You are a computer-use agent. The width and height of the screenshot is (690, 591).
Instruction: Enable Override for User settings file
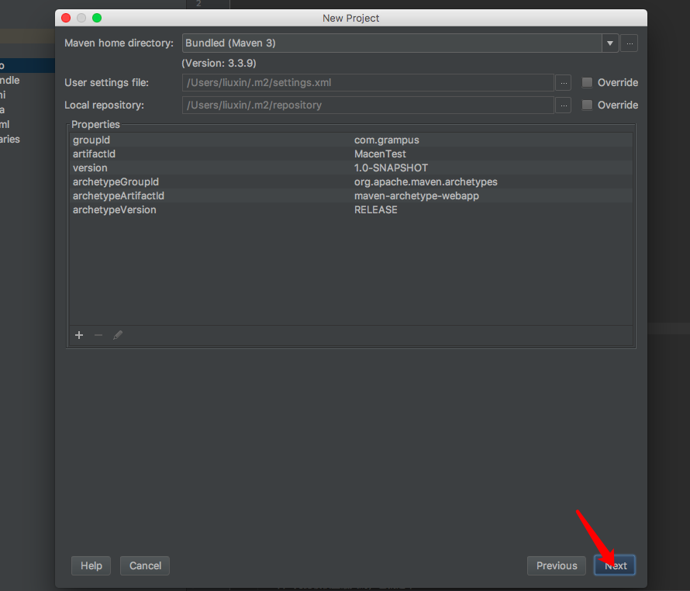(x=587, y=82)
